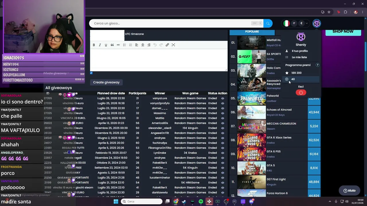Click the SHOP NOW banner button
The height and width of the screenshot is (206, 367).
click(x=343, y=31)
